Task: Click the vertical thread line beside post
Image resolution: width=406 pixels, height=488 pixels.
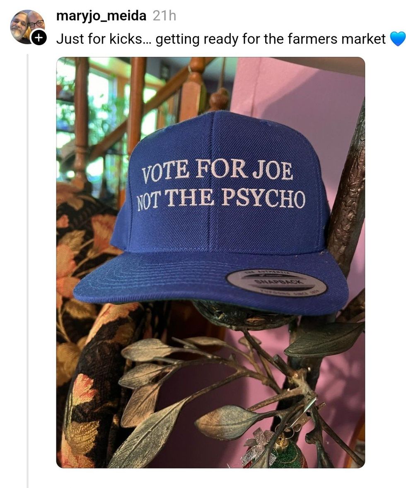Action: 27,269
